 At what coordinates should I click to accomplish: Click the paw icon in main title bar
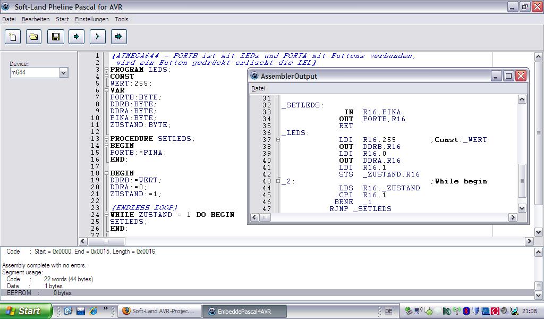5,6
